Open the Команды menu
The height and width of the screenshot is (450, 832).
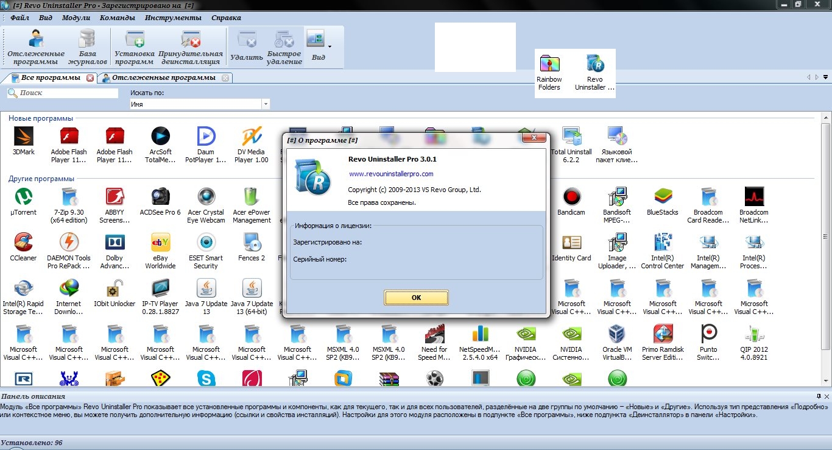[x=118, y=18]
